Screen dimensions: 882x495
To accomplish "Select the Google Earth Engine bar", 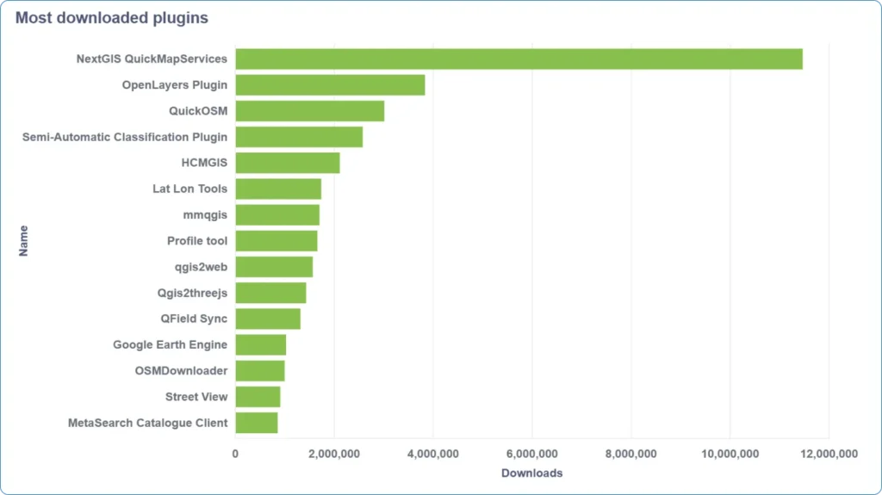I will click(x=260, y=345).
